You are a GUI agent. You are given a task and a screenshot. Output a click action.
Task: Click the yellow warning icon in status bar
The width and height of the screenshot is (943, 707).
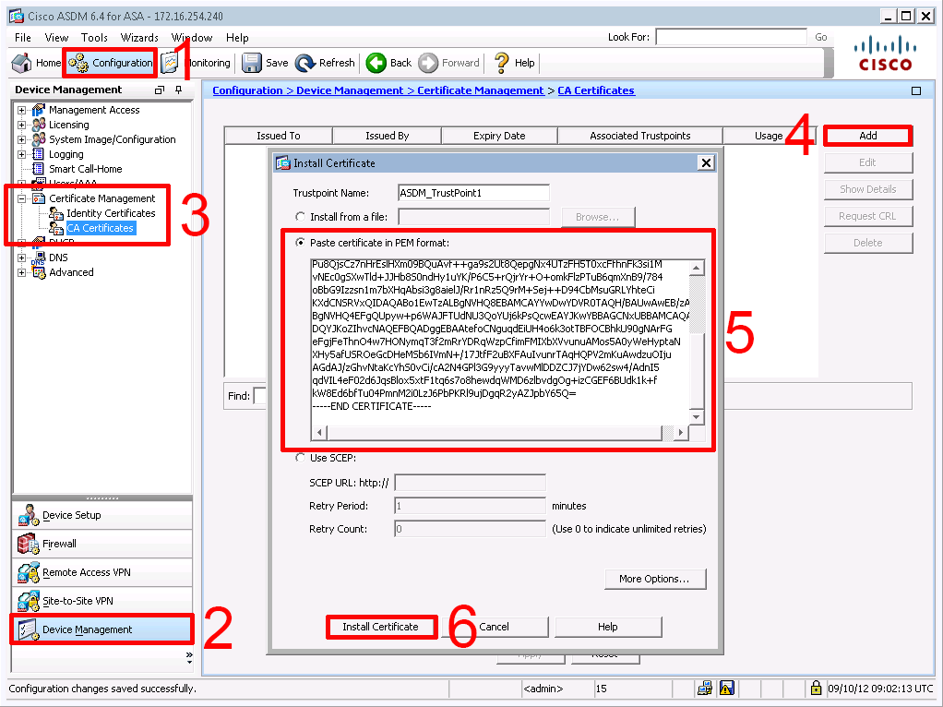coord(726,688)
